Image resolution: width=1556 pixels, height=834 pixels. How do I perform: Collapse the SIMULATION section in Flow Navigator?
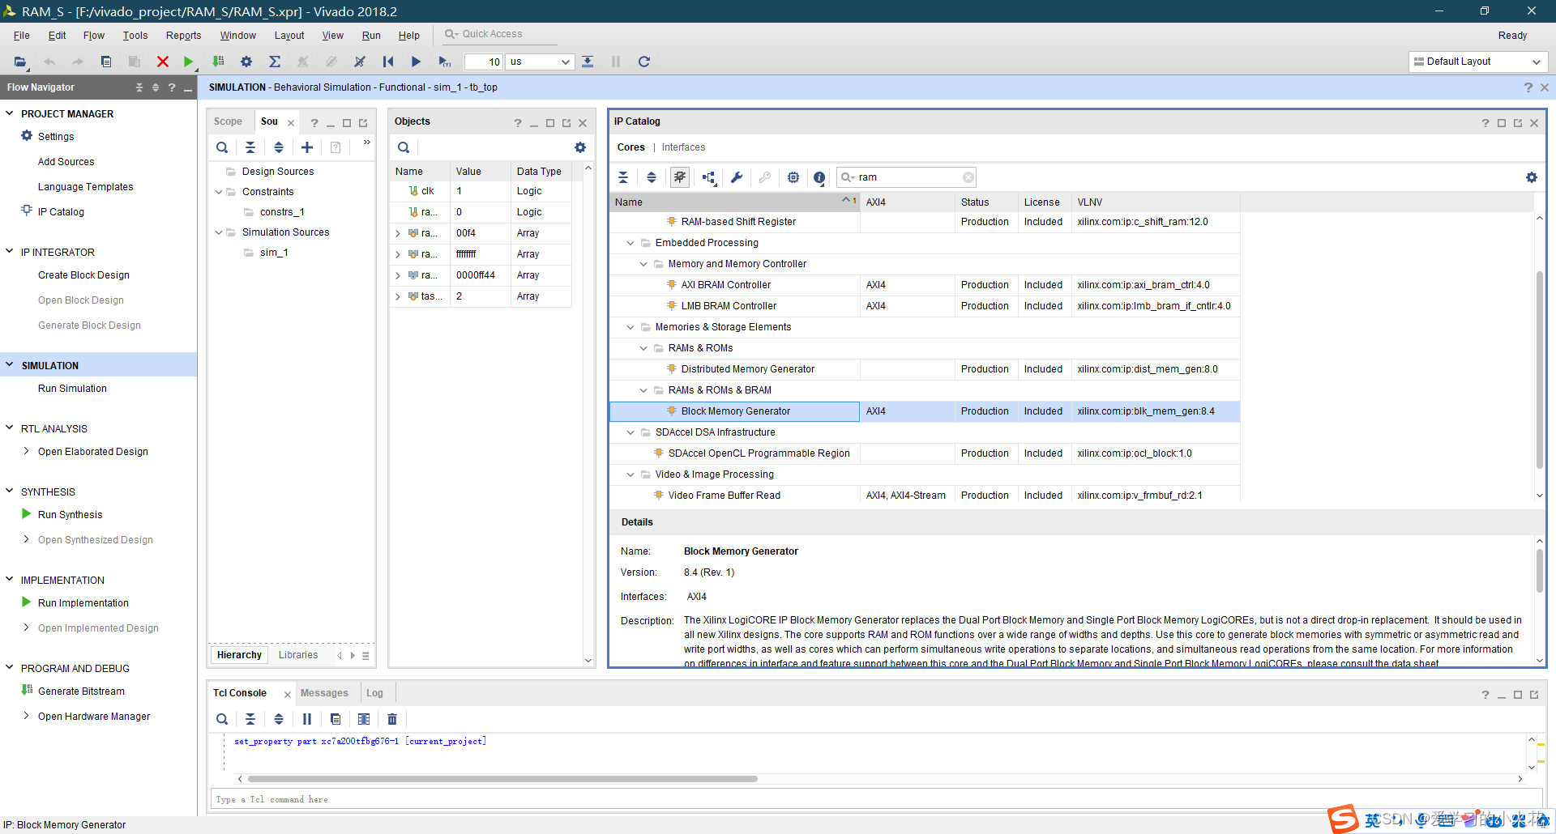click(10, 365)
